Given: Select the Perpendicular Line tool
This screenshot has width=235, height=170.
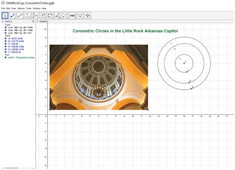Looking at the screenshot, I should [x=28, y=15].
